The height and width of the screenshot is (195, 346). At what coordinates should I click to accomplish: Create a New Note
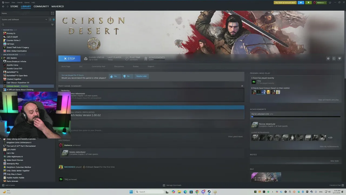click(334, 161)
